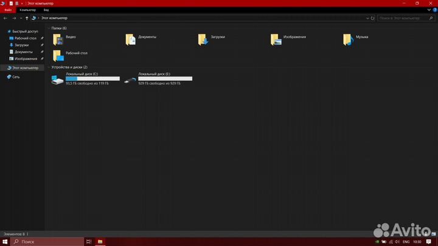
Task: Open the Файл menu tab
Action: [x=8, y=10]
